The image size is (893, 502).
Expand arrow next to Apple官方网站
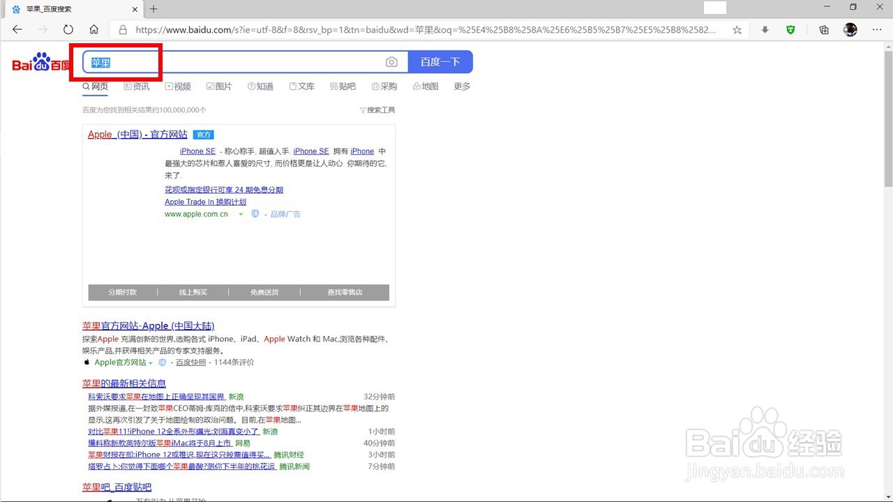coord(150,363)
